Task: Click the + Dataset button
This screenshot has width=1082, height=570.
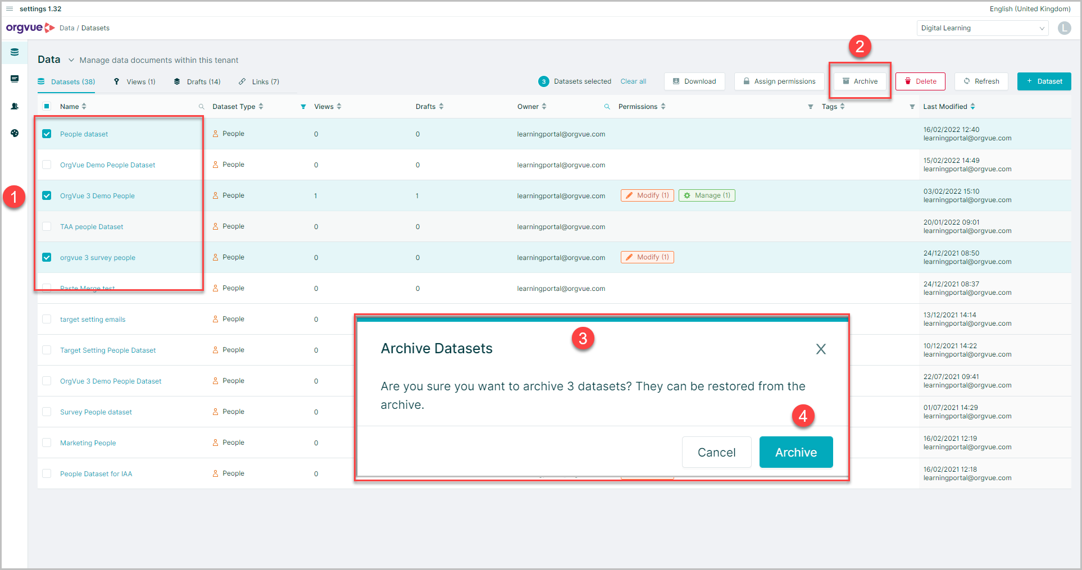Action: coord(1044,81)
